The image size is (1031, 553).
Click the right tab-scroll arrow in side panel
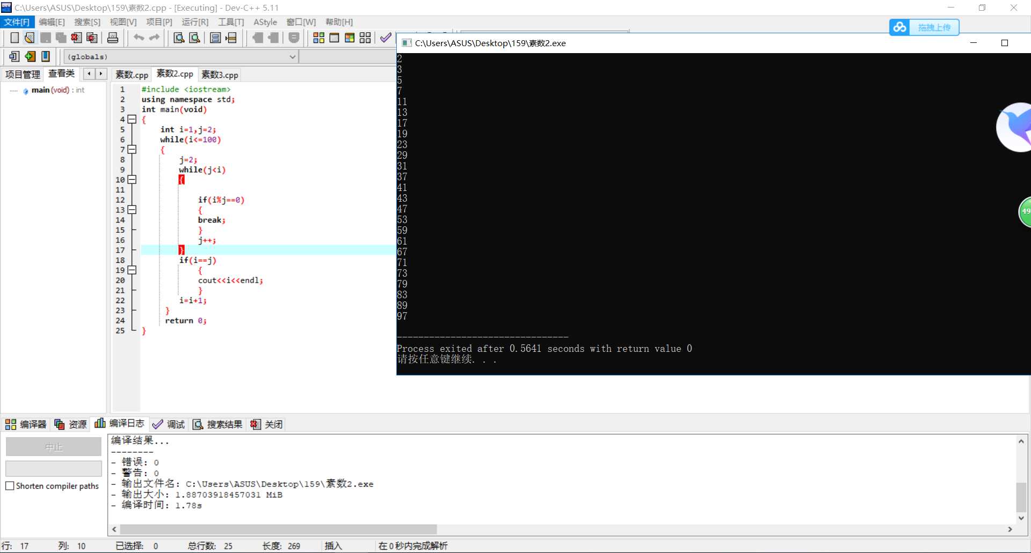click(x=100, y=74)
